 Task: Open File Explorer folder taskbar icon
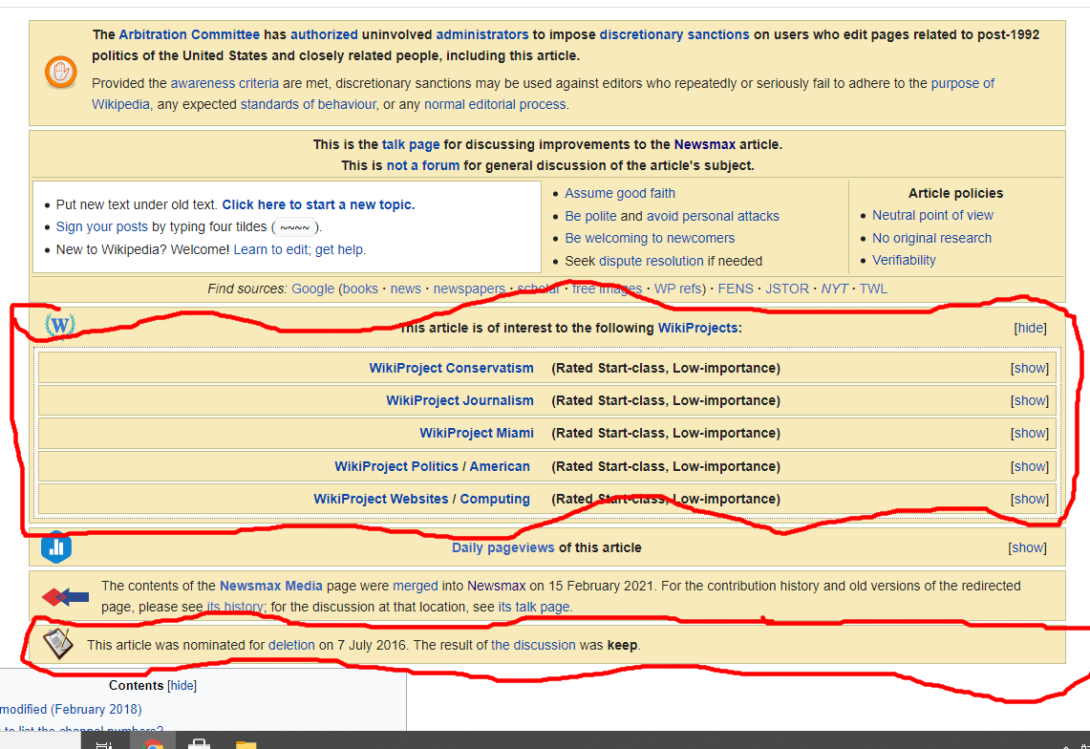(x=246, y=745)
